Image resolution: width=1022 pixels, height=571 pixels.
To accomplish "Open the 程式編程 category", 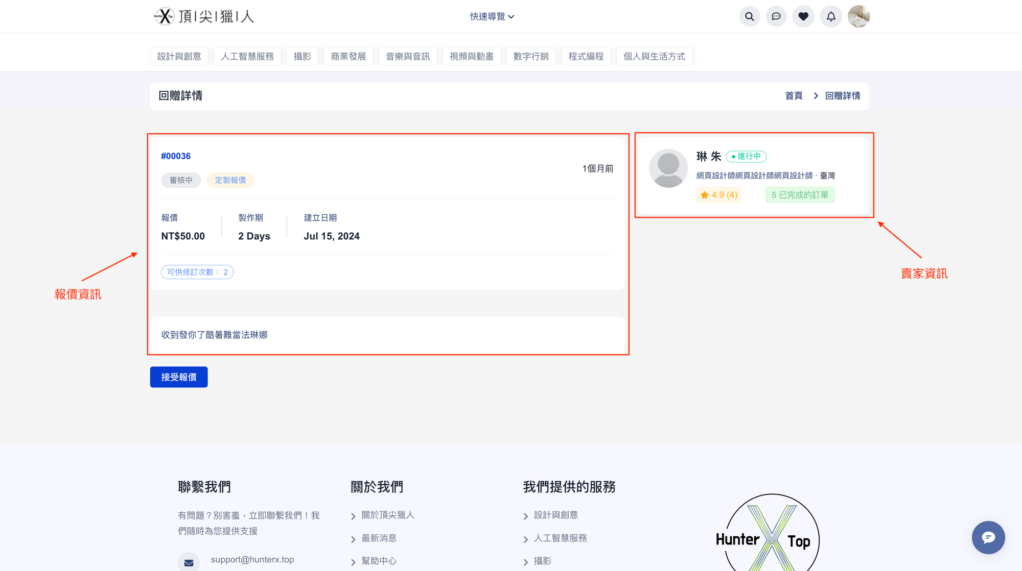I will pyautogui.click(x=586, y=56).
